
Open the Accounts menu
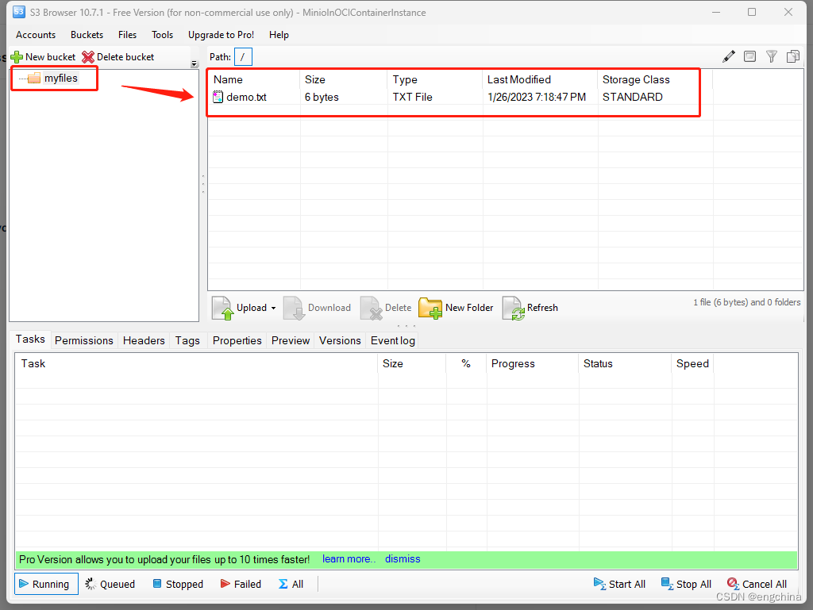[x=36, y=35]
